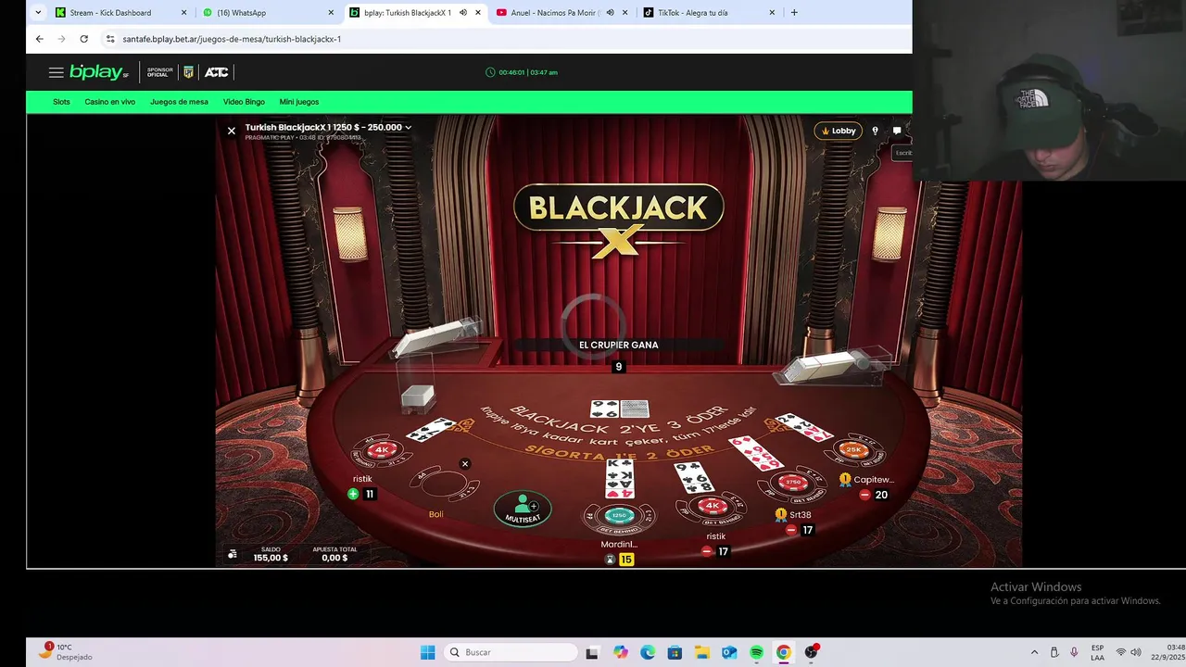Mute the bplay tab audio
Screen dimensions: 1186x667
coord(463,13)
